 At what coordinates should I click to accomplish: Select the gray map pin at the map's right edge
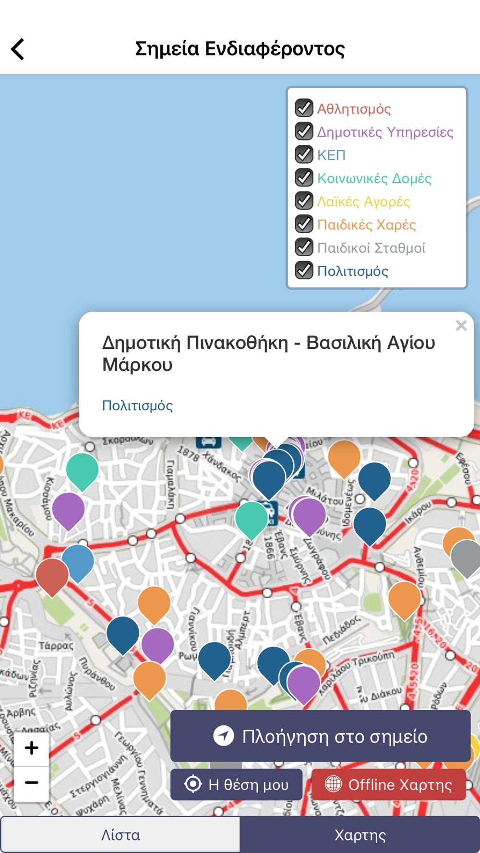coord(466,558)
